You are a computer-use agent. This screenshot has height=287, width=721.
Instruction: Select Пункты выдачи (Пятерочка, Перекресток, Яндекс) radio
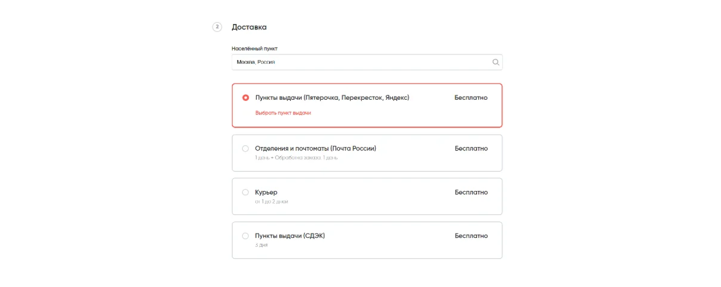point(246,98)
